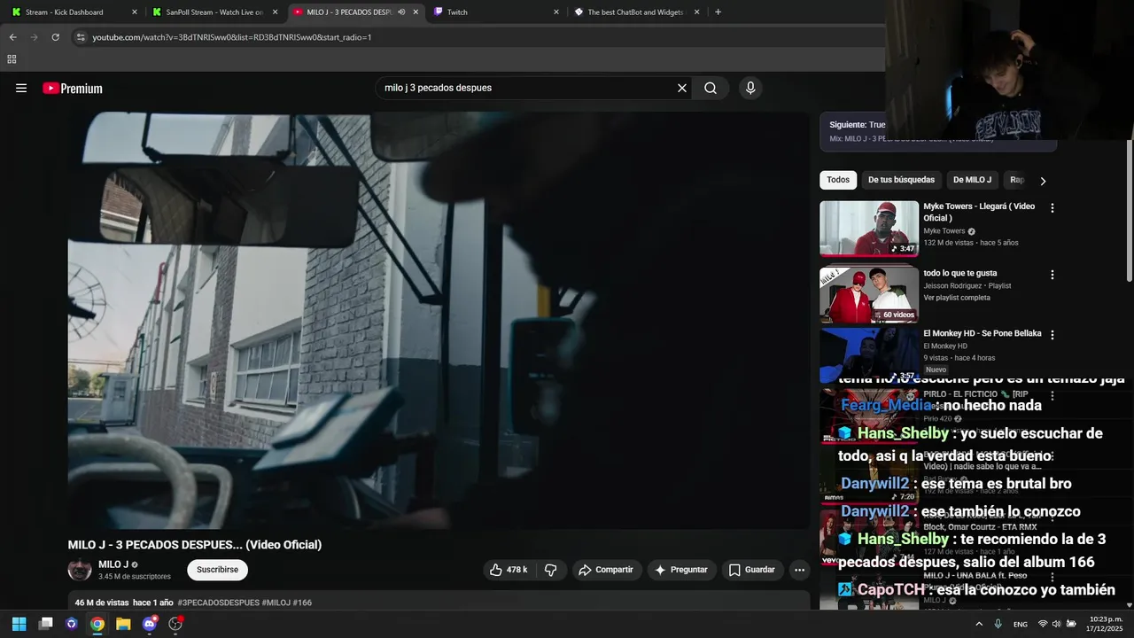Switch to SanPoll Stream tab
The image size is (1134, 638).
coord(214,12)
